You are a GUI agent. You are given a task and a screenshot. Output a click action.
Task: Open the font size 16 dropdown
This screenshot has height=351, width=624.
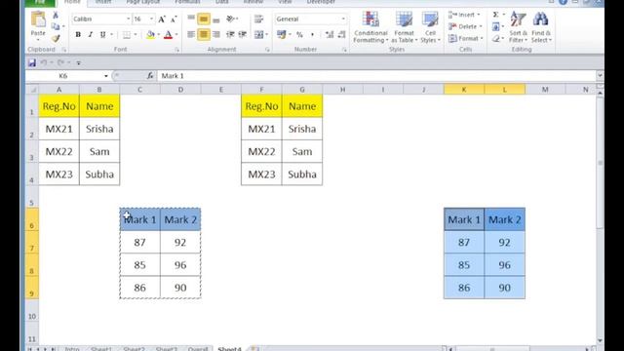point(151,19)
